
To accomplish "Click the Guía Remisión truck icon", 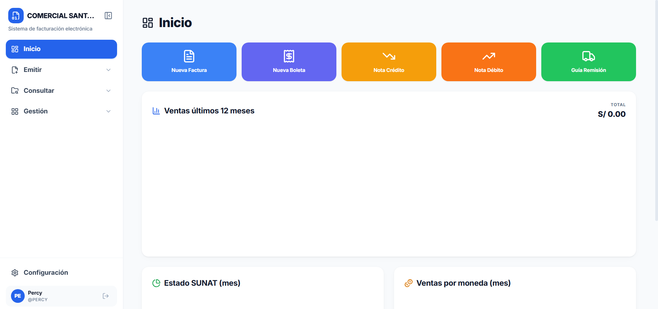I will tap(589, 56).
